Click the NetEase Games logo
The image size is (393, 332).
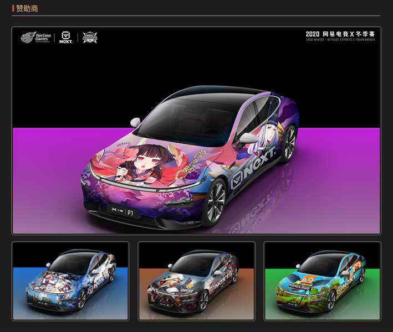[x=36, y=38]
